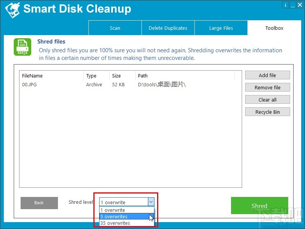Go to the Large Files tab
Screen dimensions: 305x229
click(221, 28)
